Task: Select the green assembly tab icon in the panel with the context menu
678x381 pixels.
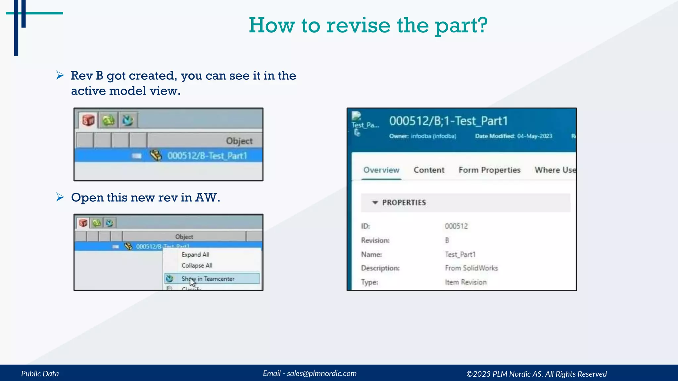Action: coord(97,223)
